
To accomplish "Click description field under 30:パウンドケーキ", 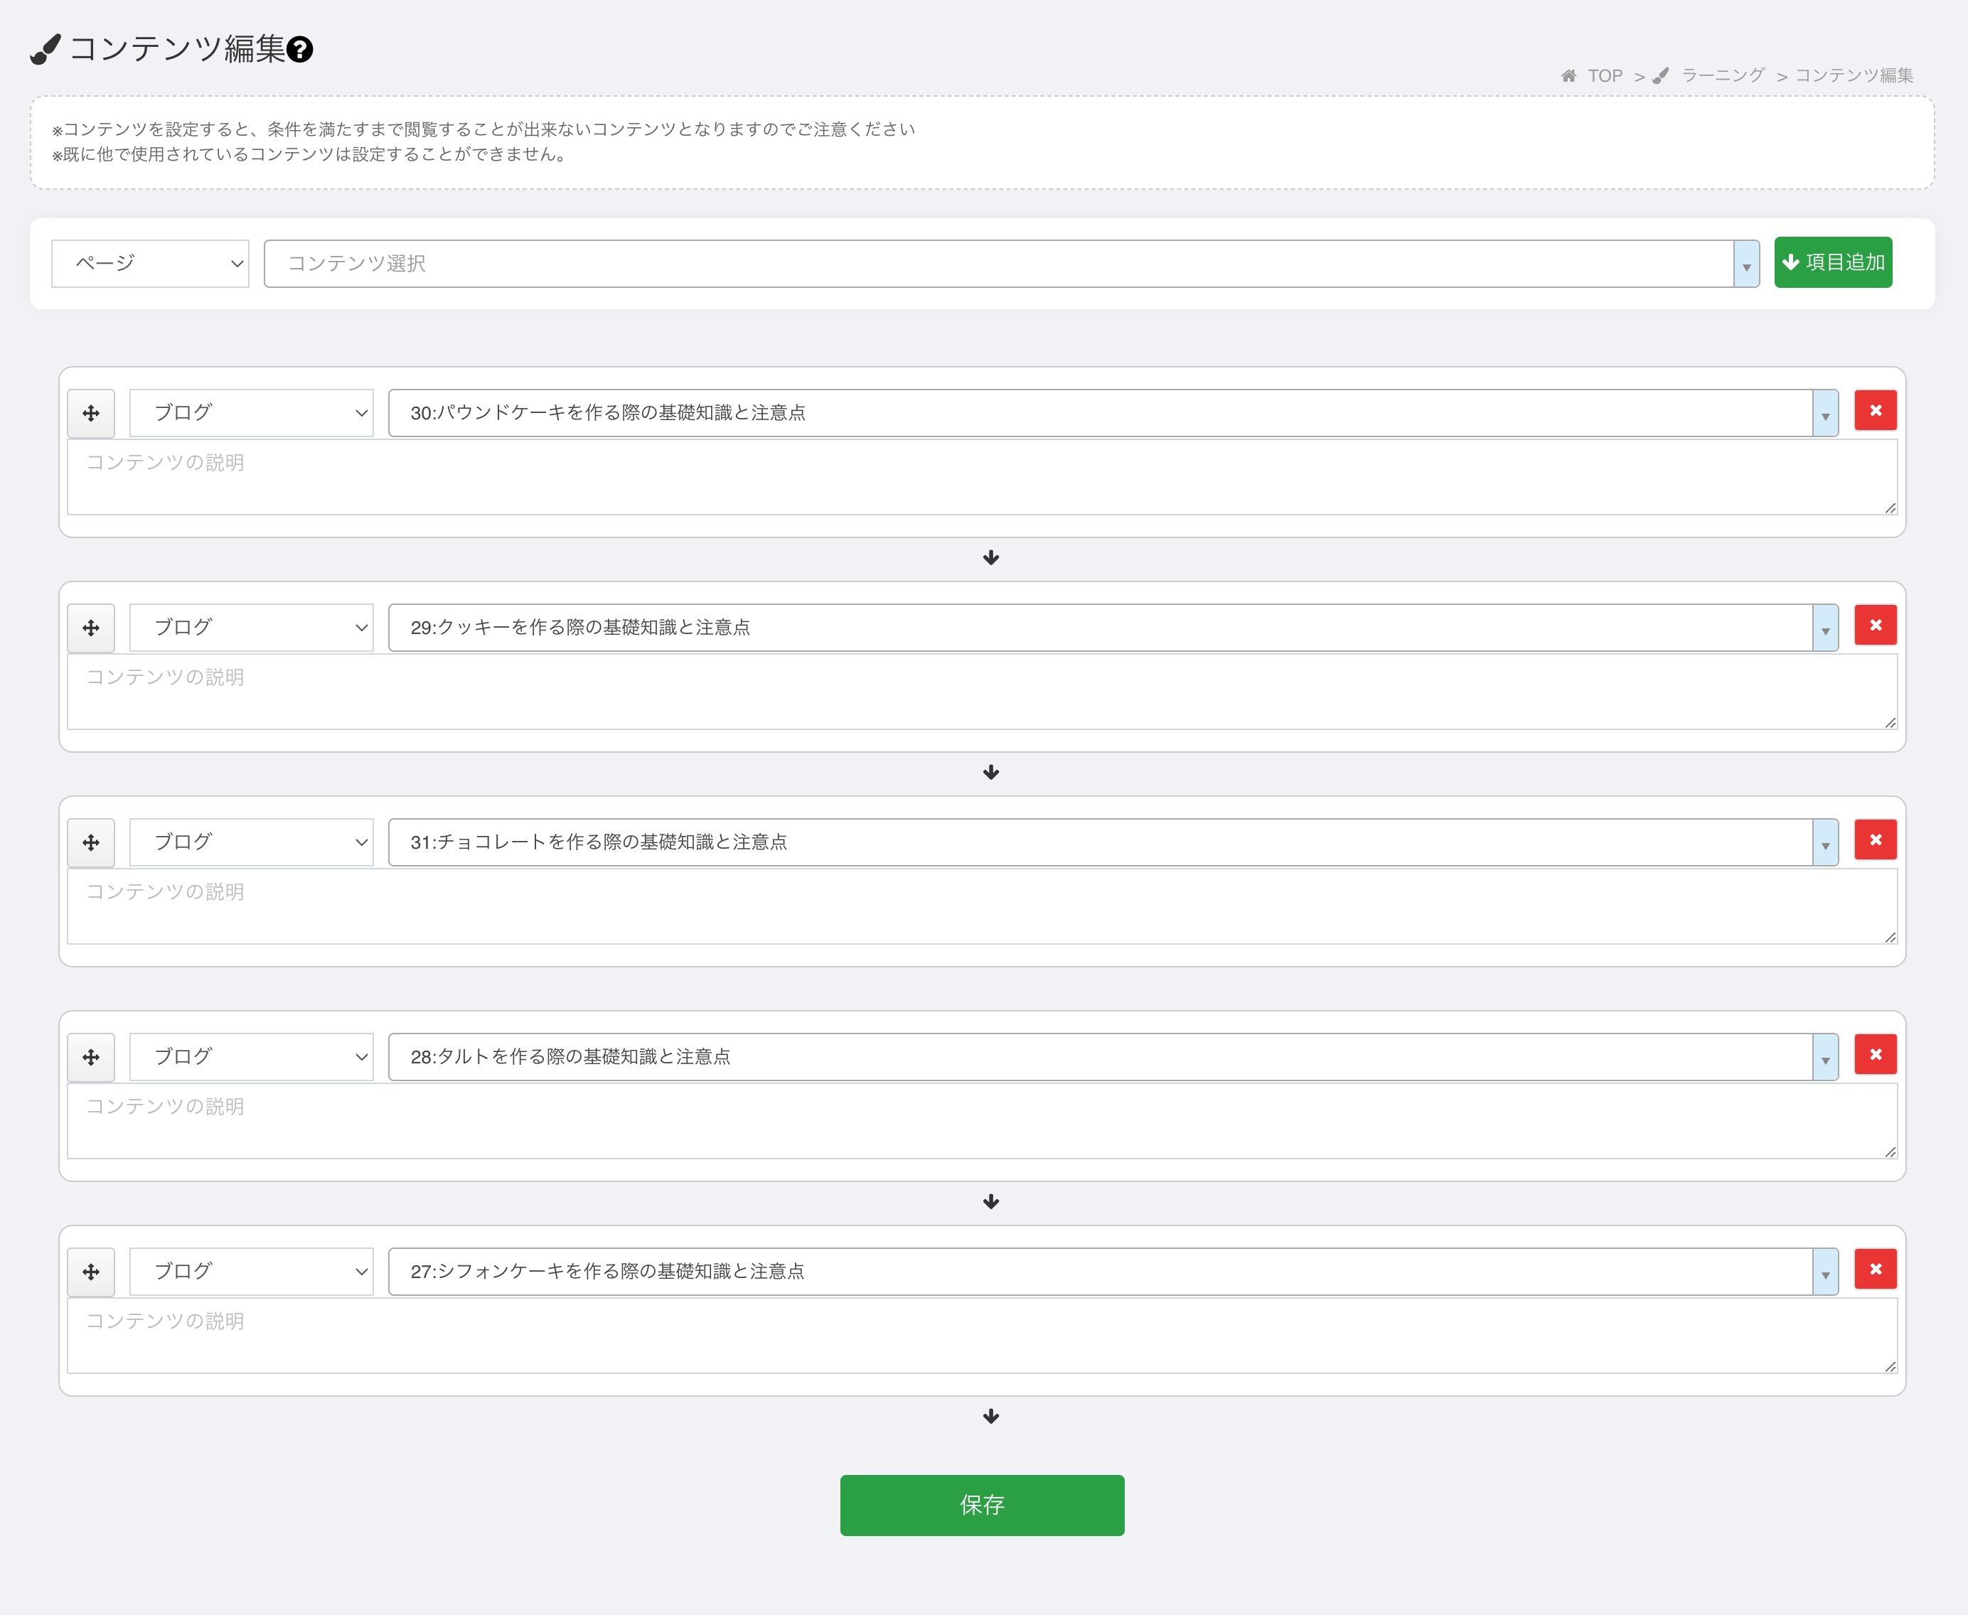I will point(983,477).
